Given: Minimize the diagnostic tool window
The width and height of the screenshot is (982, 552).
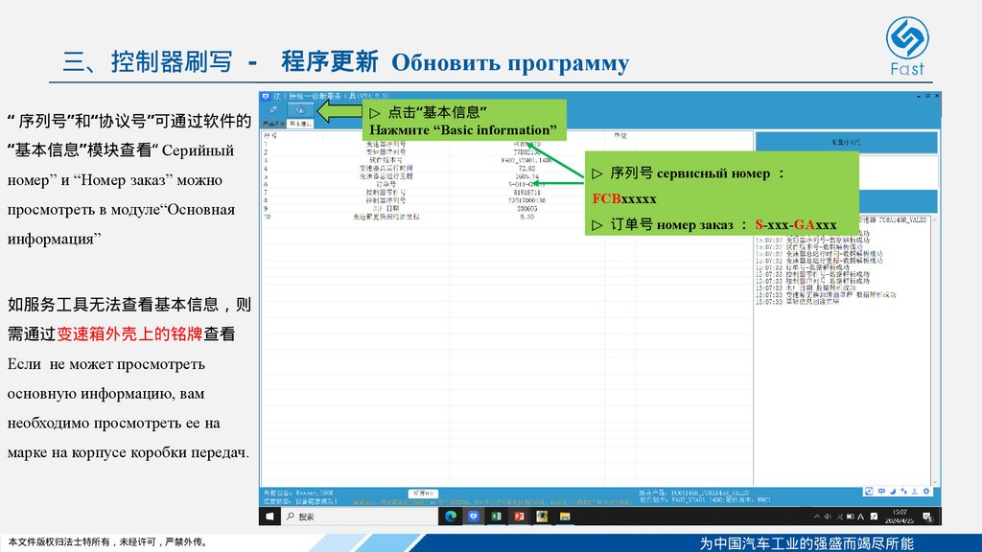Looking at the screenshot, I should pos(918,96).
